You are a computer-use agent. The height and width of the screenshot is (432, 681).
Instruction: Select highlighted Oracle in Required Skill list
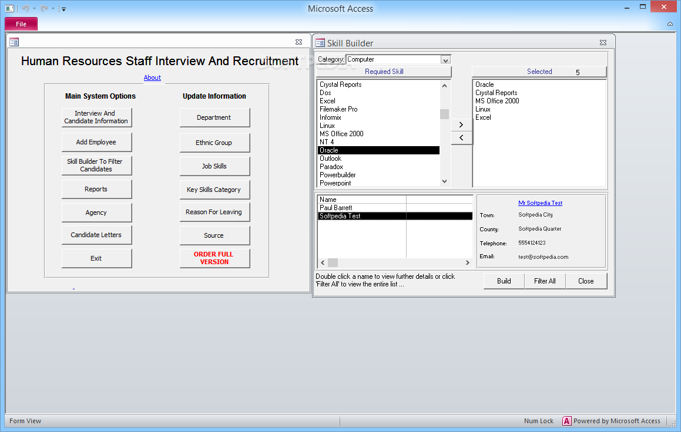(378, 150)
